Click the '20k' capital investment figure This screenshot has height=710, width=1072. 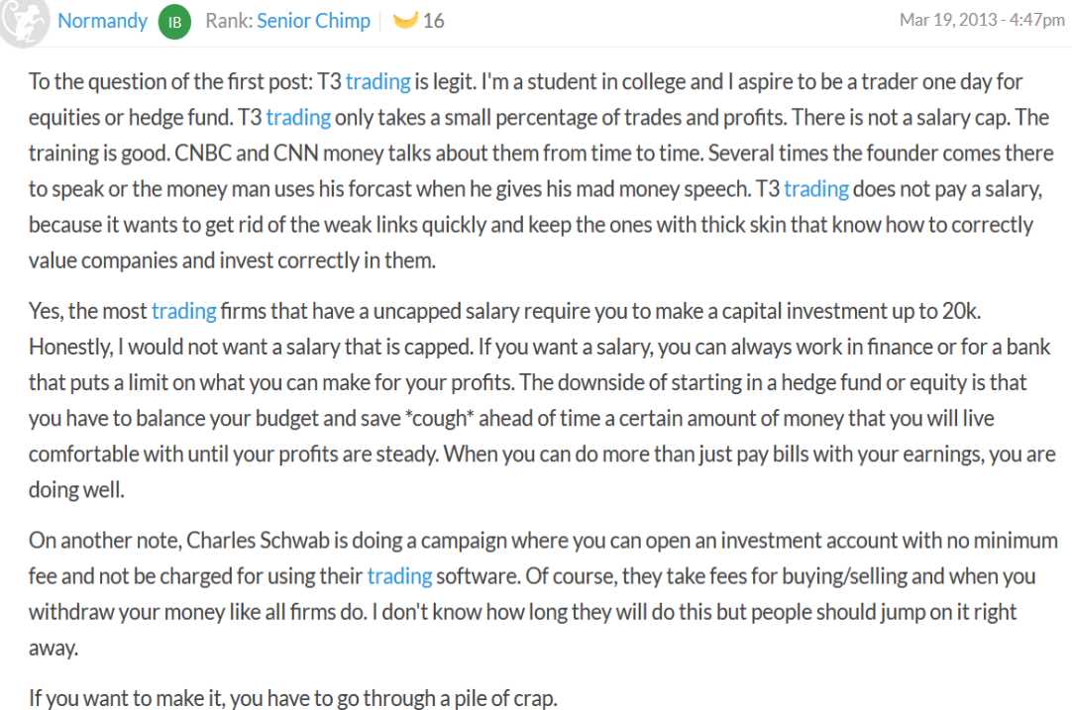(961, 312)
